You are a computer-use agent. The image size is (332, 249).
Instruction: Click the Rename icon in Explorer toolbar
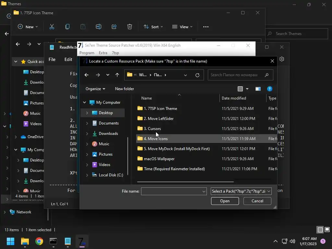pyautogui.click(x=99, y=27)
